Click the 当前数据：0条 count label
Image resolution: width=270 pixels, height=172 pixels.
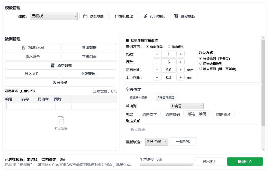(105, 91)
